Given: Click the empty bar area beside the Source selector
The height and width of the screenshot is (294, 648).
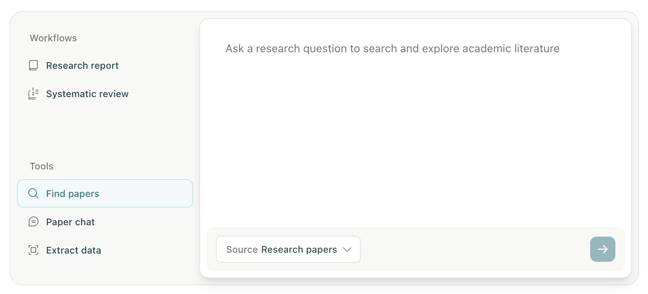Looking at the screenshot, I should [x=472, y=249].
